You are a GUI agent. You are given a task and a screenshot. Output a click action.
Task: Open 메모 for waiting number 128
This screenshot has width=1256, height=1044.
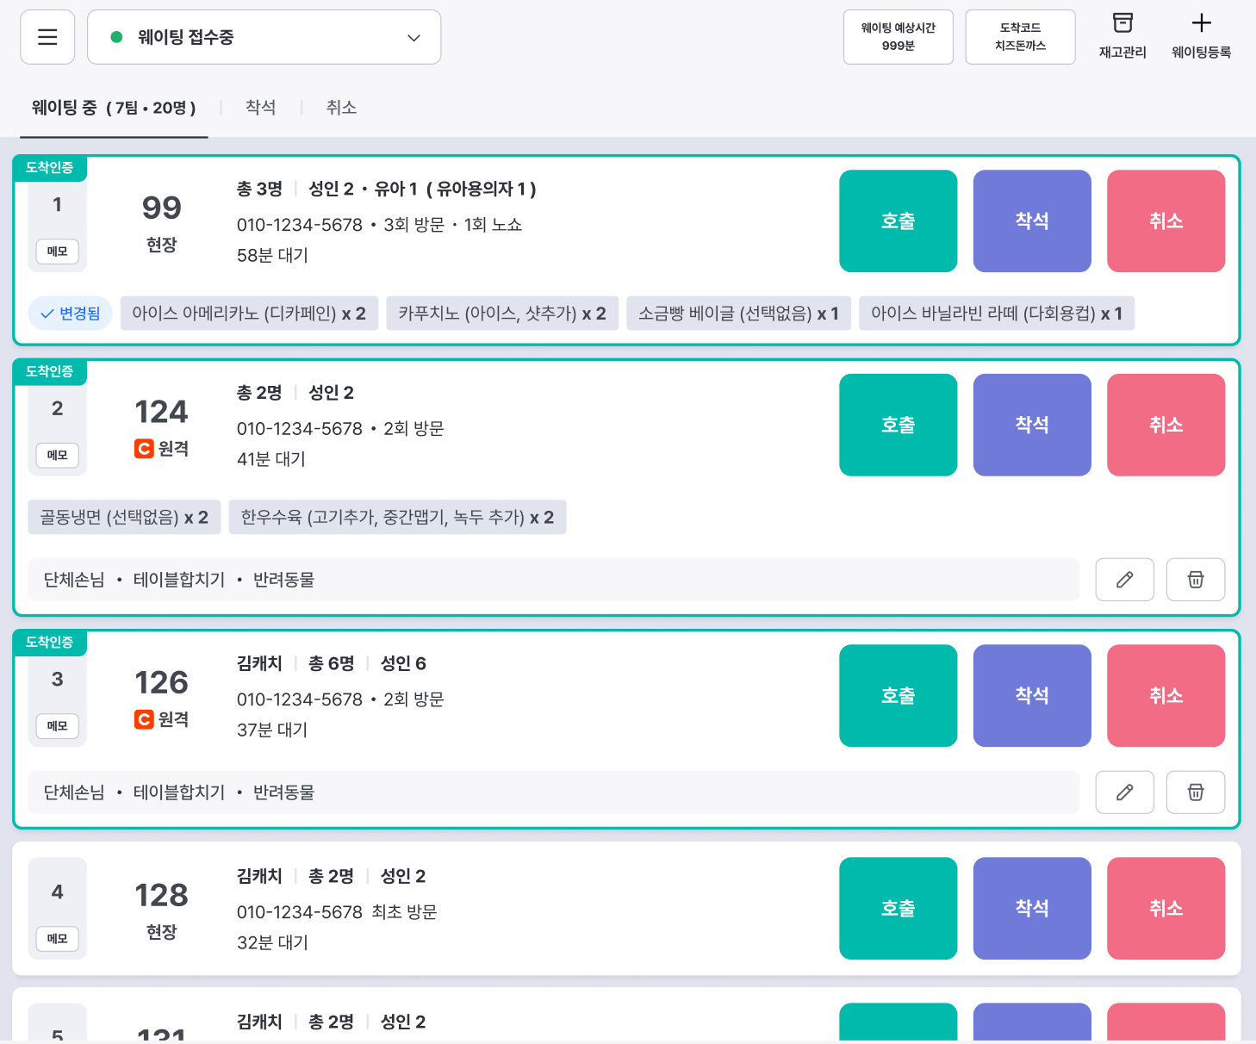click(57, 939)
